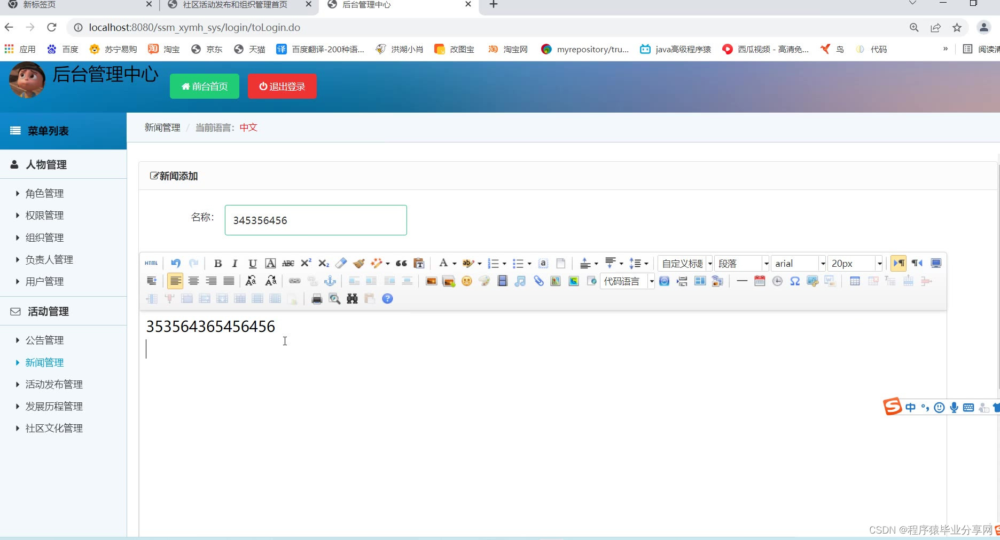Click the paste as plain text icon
Image resolution: width=1000 pixels, height=540 pixels.
[419, 263]
